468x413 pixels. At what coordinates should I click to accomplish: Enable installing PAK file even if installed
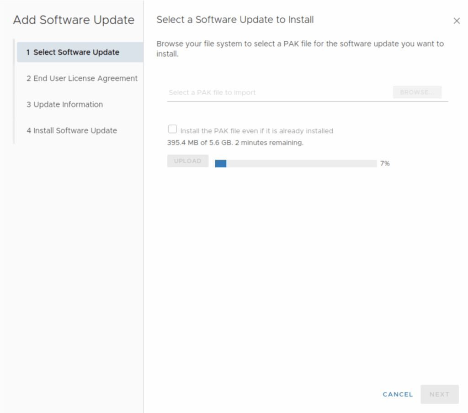click(172, 129)
